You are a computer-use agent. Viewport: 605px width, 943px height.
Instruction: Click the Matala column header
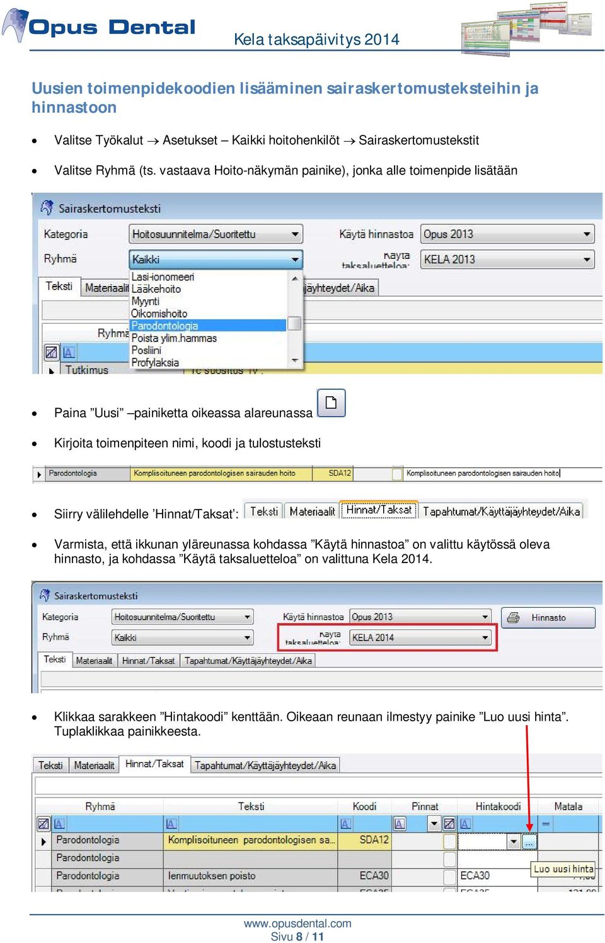coord(568,806)
